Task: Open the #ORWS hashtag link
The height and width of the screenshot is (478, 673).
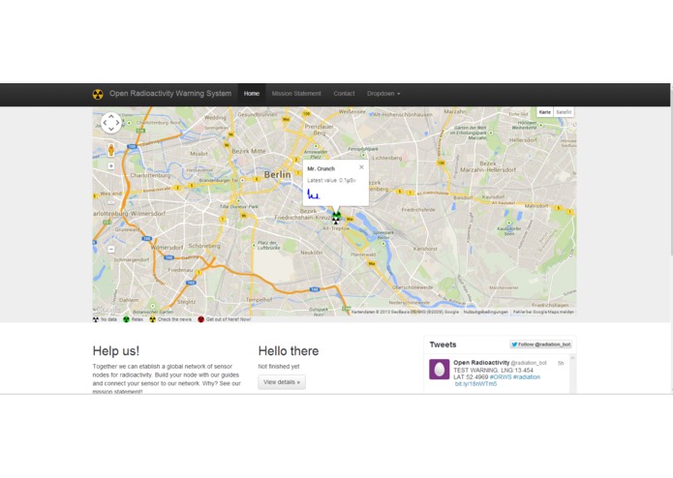Action: click(x=501, y=377)
